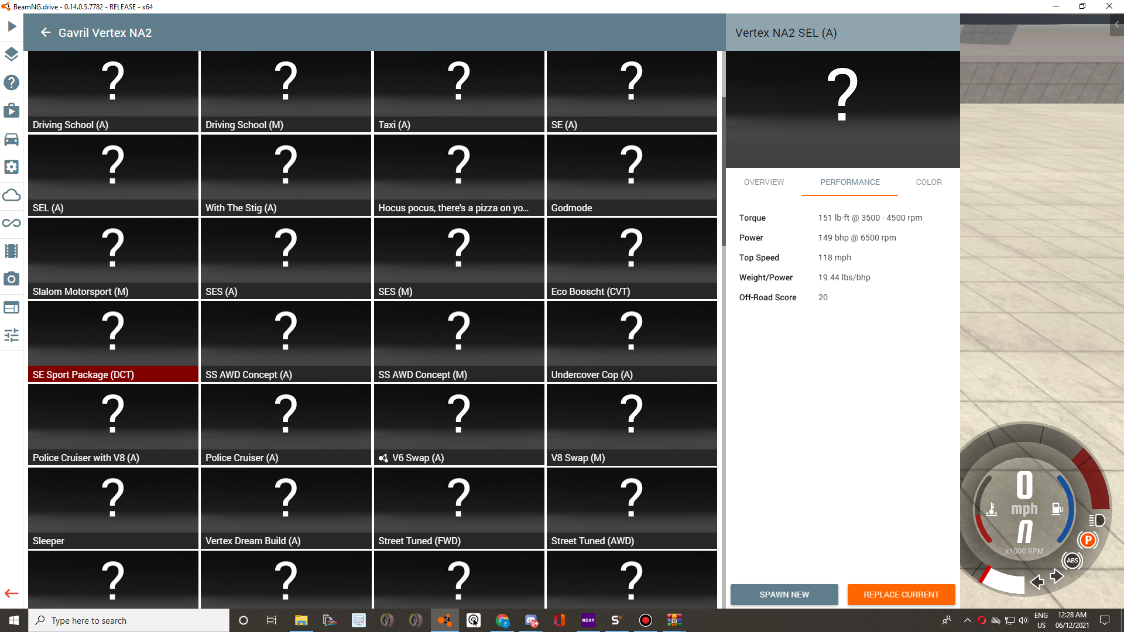The width and height of the screenshot is (1124, 632).
Task: Click the ABS indicator on the gauge
Action: point(1072,561)
